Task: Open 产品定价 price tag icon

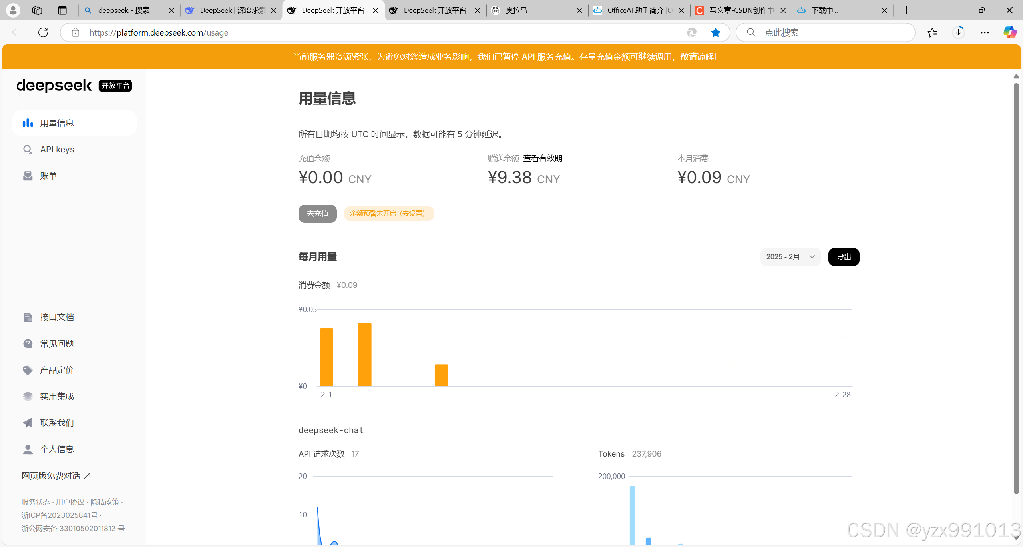Action: click(x=28, y=370)
